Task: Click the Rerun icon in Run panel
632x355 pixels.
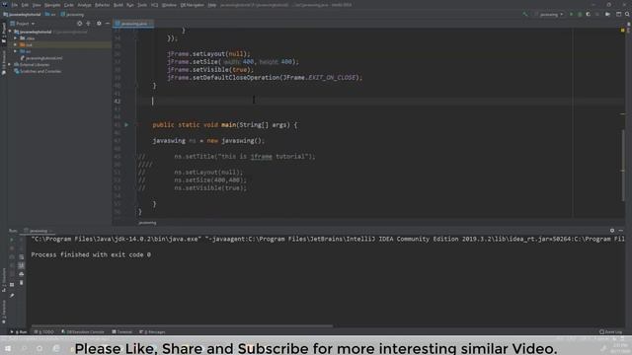Action: coord(12,240)
